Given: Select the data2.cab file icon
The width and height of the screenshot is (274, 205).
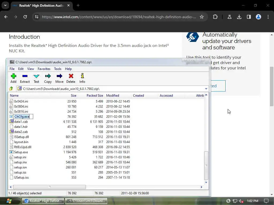Looking at the screenshot, I should [x=11, y=131].
